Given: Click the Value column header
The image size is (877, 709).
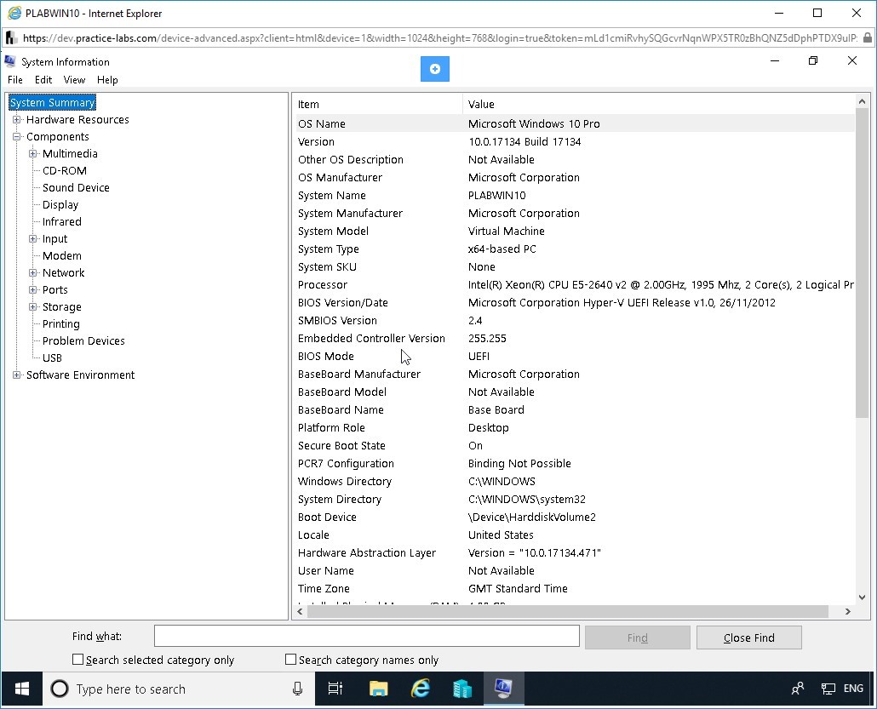Looking at the screenshot, I should (659, 104).
